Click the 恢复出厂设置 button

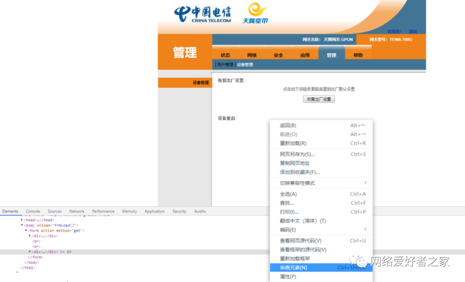319,99
